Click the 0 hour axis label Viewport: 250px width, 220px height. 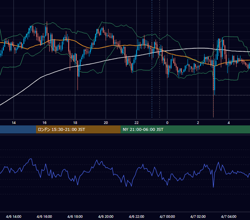[167, 123]
